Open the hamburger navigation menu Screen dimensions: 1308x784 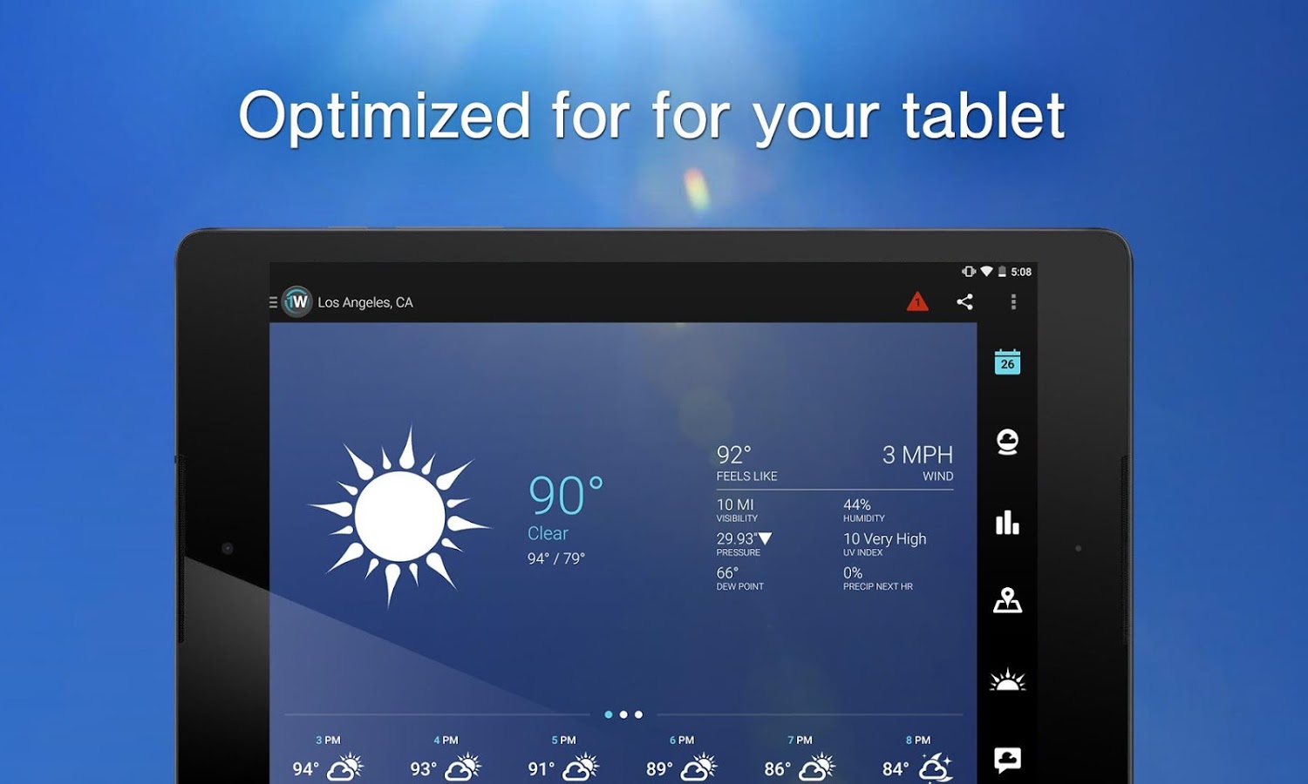pos(273,302)
